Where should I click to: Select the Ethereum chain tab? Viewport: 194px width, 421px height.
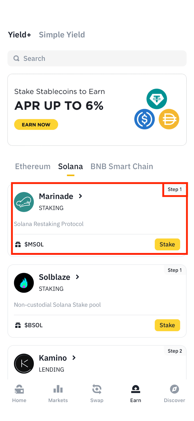point(33,167)
